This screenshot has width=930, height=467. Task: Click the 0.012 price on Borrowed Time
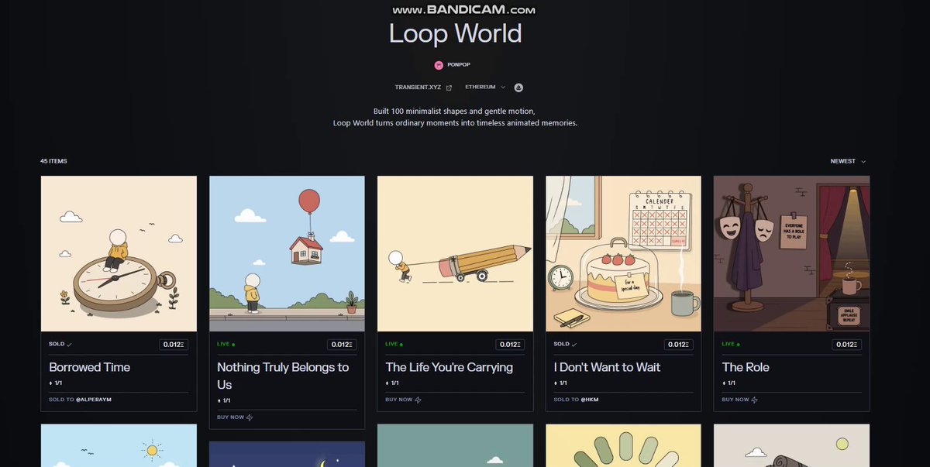[x=174, y=345]
